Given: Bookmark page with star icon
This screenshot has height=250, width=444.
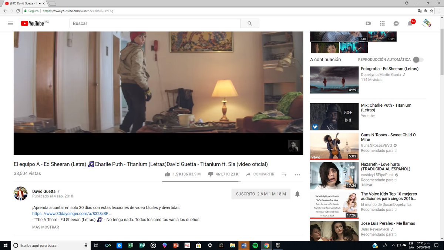Looking at the screenshot, I should coord(431,11).
